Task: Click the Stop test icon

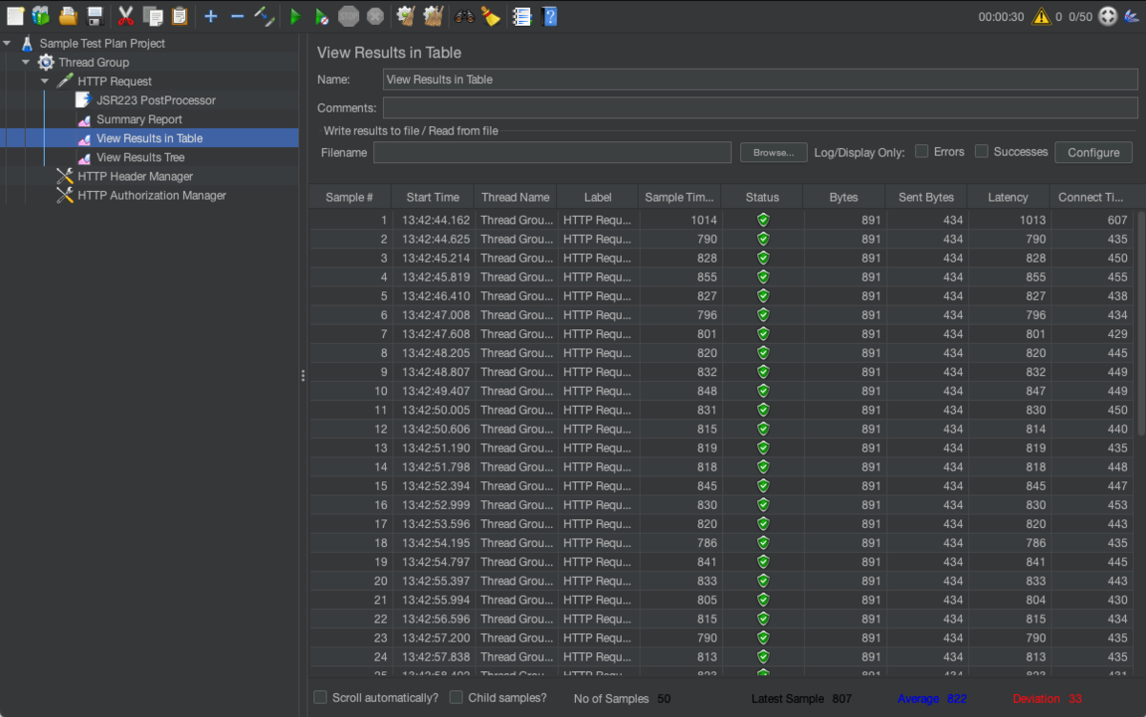Action: point(347,16)
